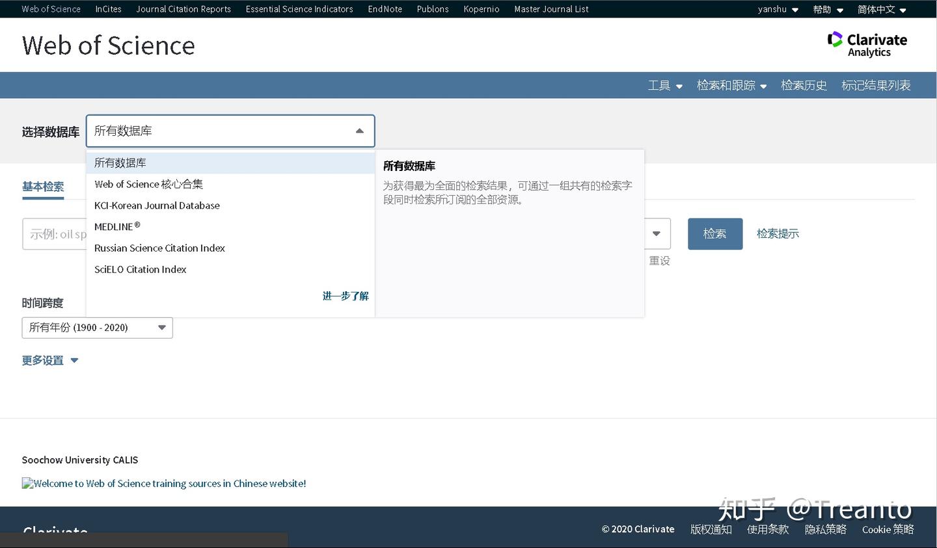Click the 进一步了解 link
The height and width of the screenshot is (548, 937).
(x=345, y=296)
